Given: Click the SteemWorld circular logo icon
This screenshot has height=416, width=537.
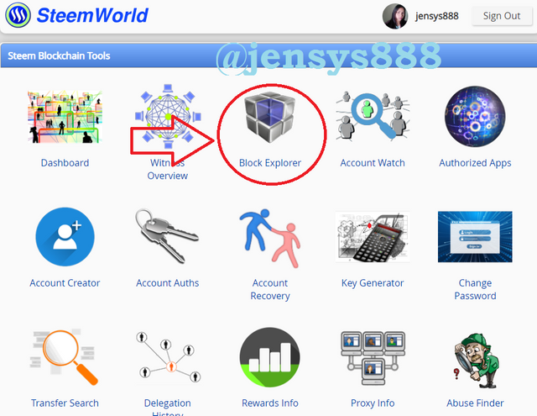Looking at the screenshot, I should (x=18, y=15).
